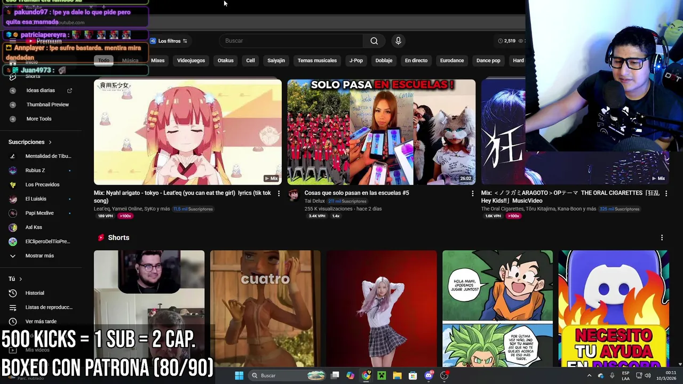Image resolution: width=683 pixels, height=384 pixels.
Task: Open the cuatro Short thumbnail
Action: point(265,309)
